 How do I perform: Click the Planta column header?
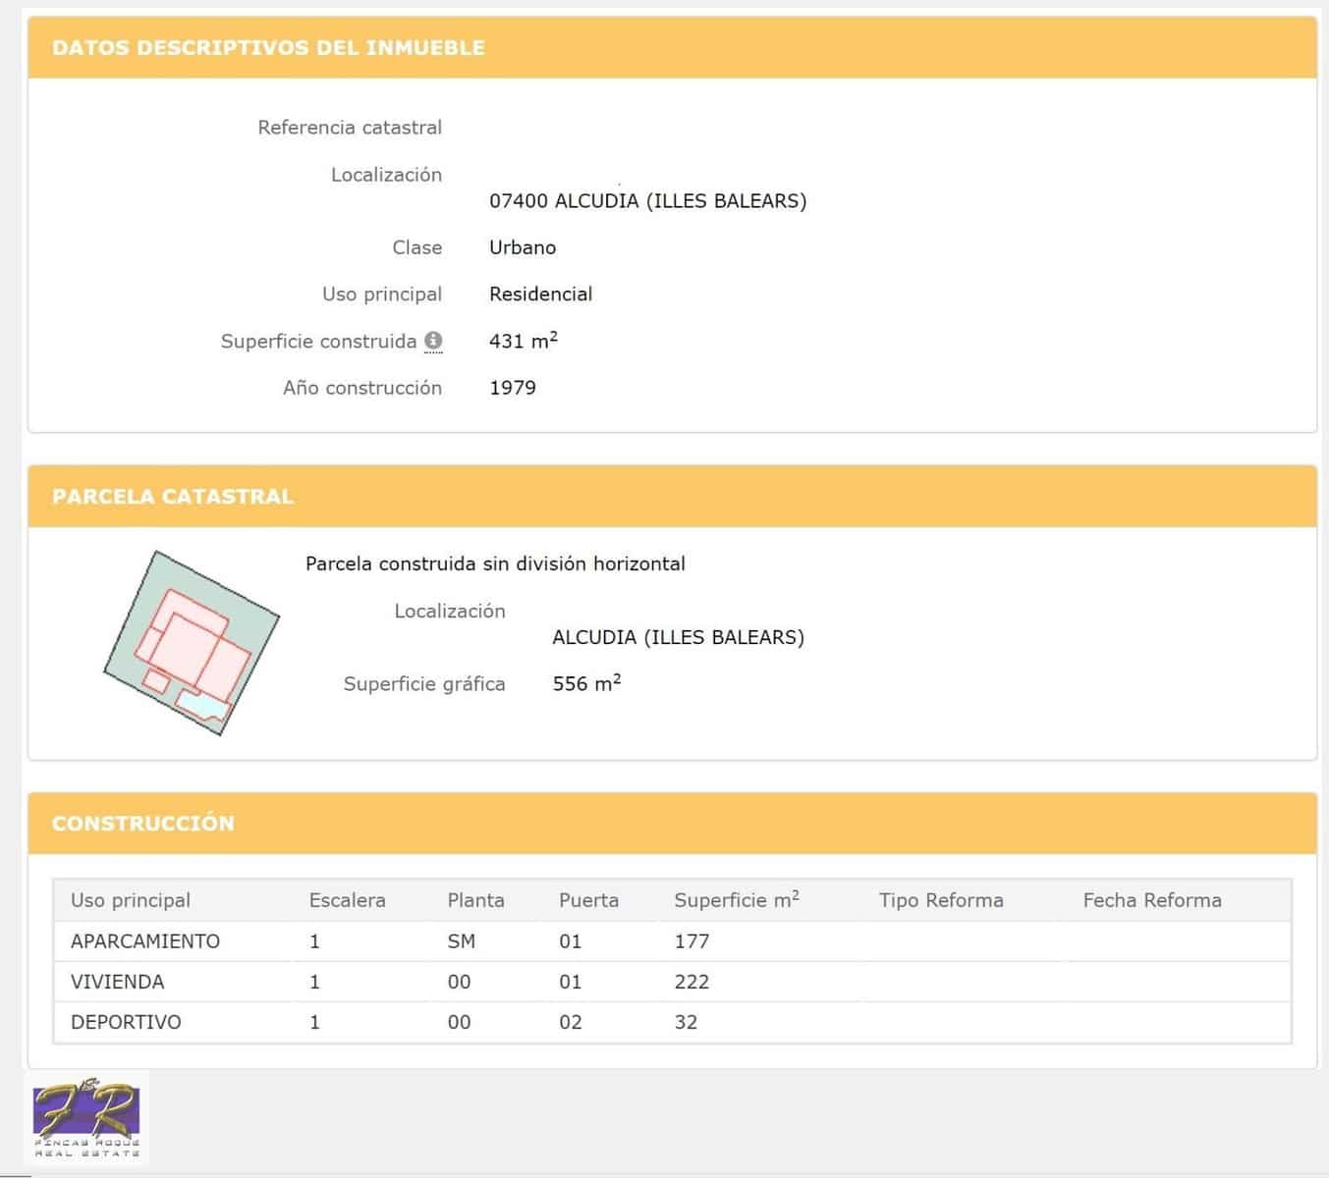(475, 900)
